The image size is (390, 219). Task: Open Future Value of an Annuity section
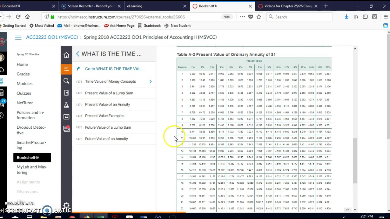pos(106,139)
